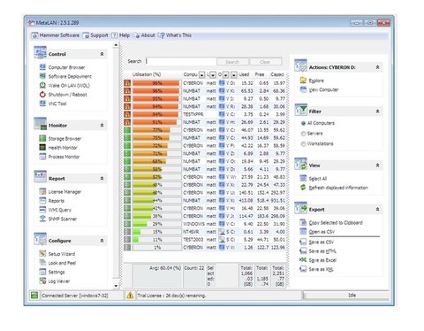
Task: Open the About menu item
Action: (144, 35)
